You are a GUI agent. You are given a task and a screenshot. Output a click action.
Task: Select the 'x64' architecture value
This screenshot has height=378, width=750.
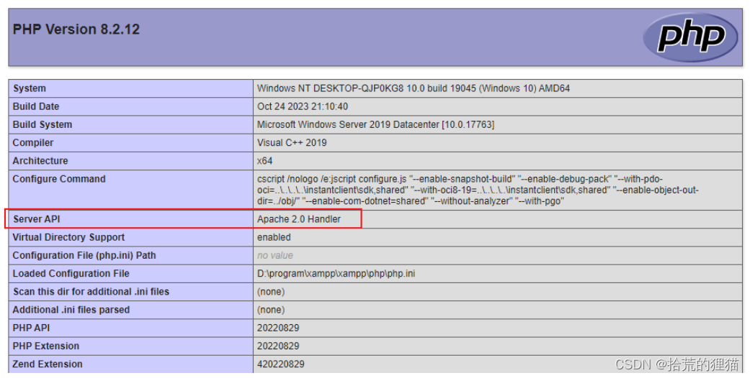click(264, 161)
